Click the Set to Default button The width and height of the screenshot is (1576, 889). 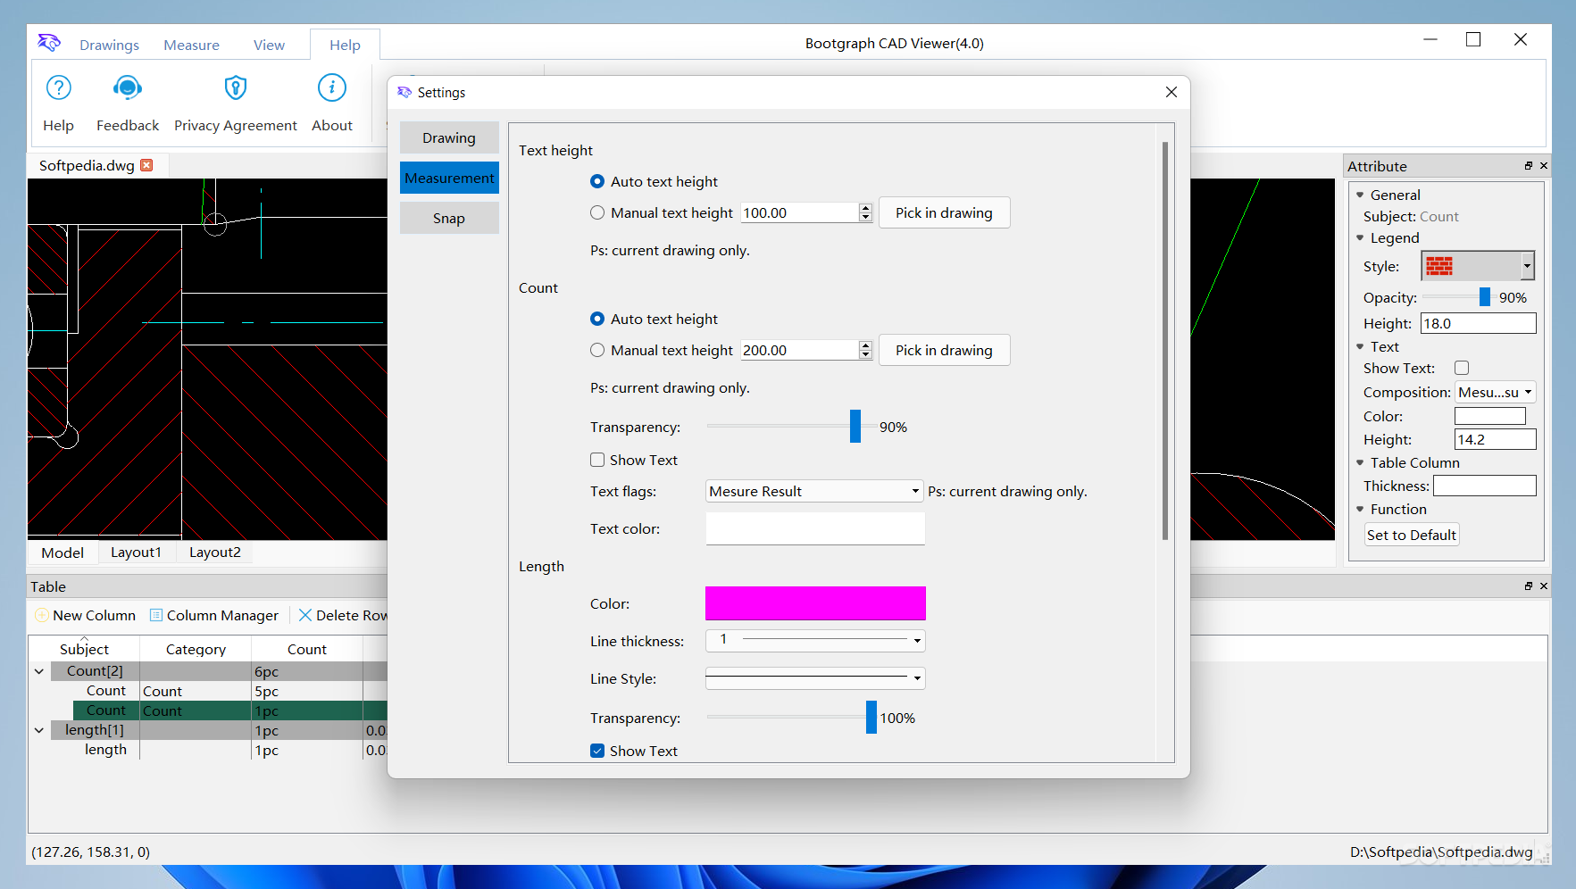pyautogui.click(x=1412, y=535)
